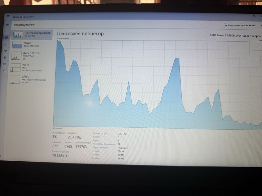Click the base speed value 2,10 ГХц

(x=122, y=134)
